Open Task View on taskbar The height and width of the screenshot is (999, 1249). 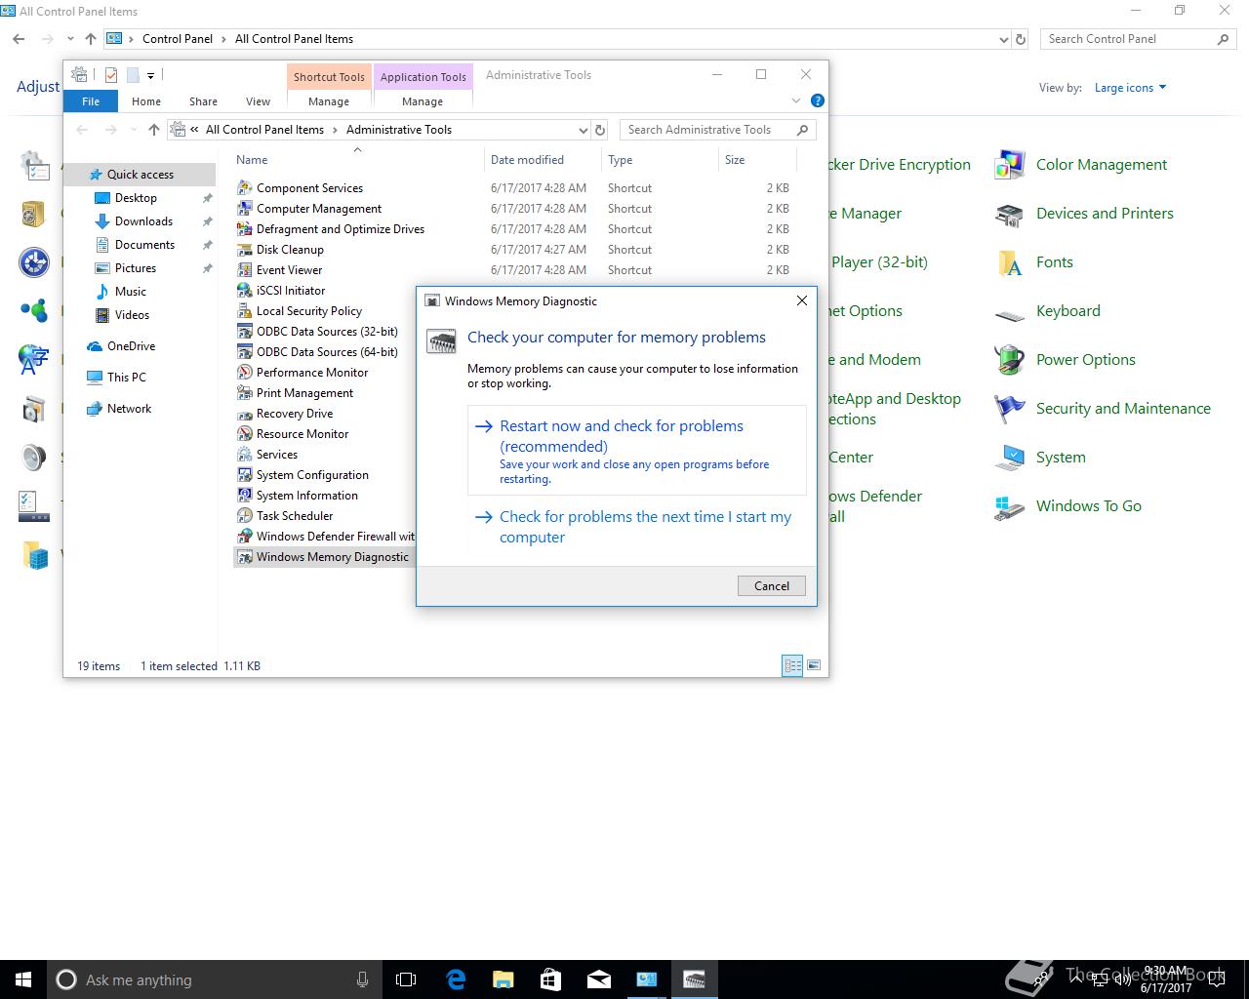pos(406,979)
